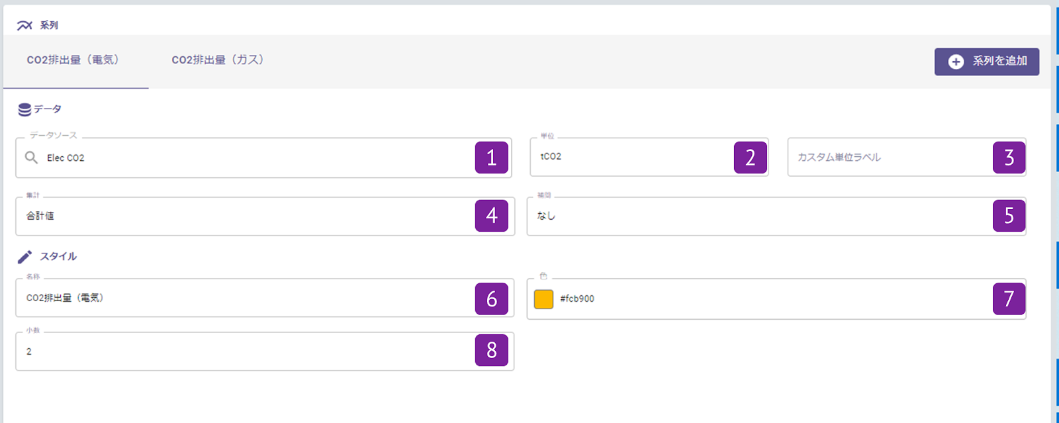This screenshot has height=423, width=1059.
Task: Open the 集計 dropdown showing 合計値
Action: (245, 216)
